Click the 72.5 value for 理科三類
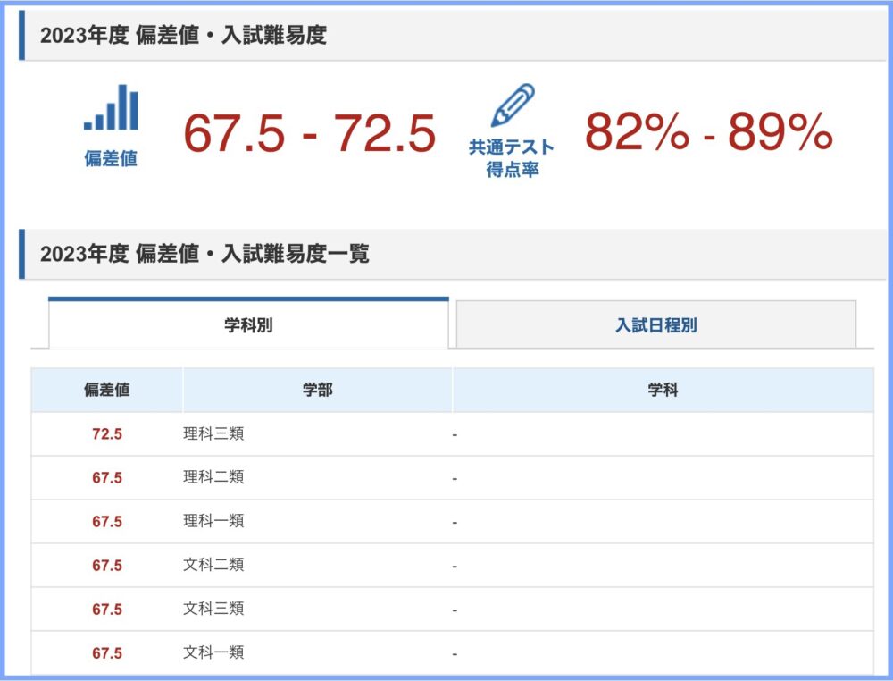Viewport: 893px width, 681px height. pyautogui.click(x=106, y=434)
